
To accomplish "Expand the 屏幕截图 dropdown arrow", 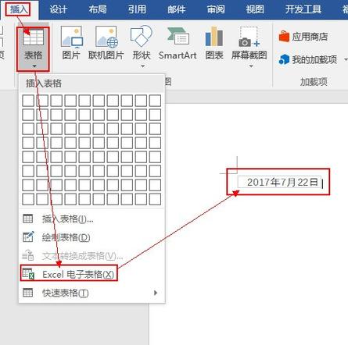I will (x=251, y=66).
